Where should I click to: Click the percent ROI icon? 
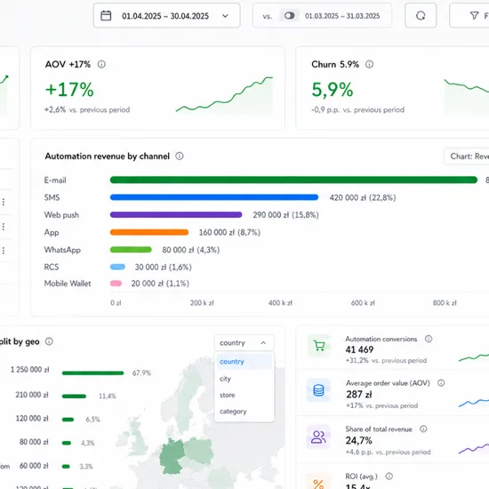tap(318, 482)
